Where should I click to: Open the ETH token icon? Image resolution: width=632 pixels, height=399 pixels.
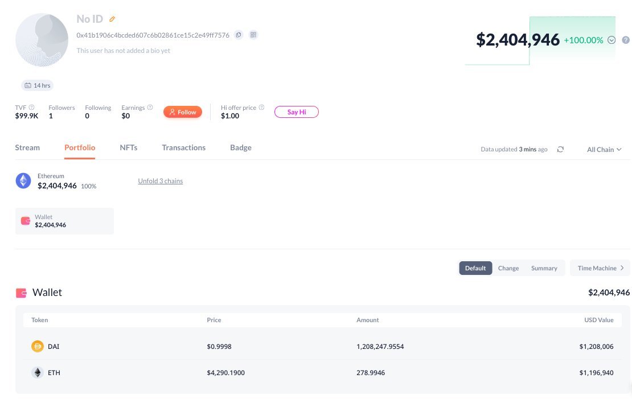pos(37,372)
